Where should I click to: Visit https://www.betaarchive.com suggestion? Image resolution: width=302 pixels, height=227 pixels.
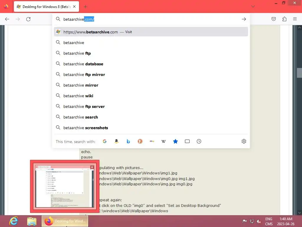tap(151, 32)
